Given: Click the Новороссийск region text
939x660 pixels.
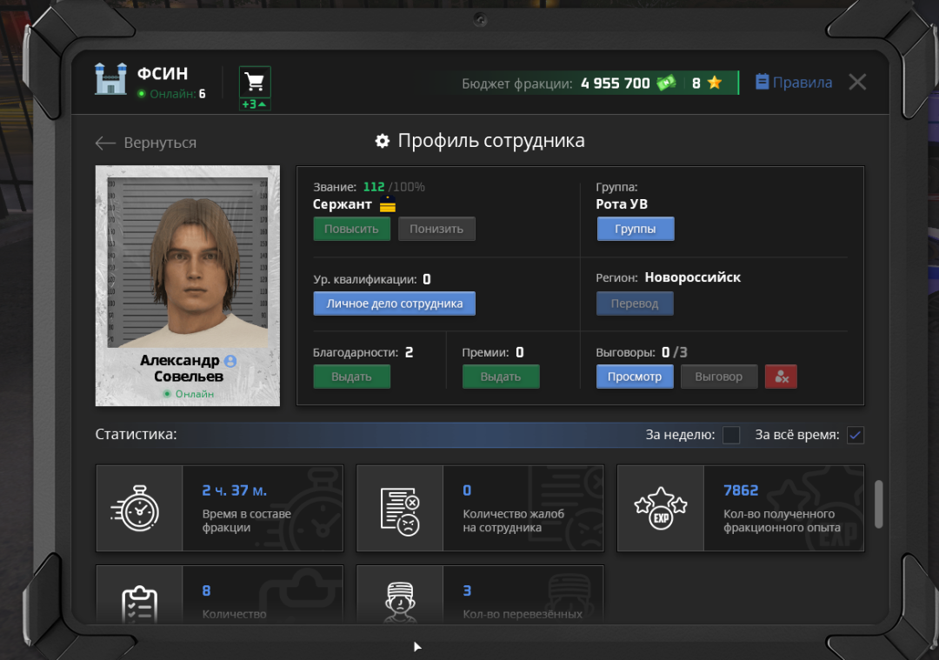Looking at the screenshot, I should [693, 277].
